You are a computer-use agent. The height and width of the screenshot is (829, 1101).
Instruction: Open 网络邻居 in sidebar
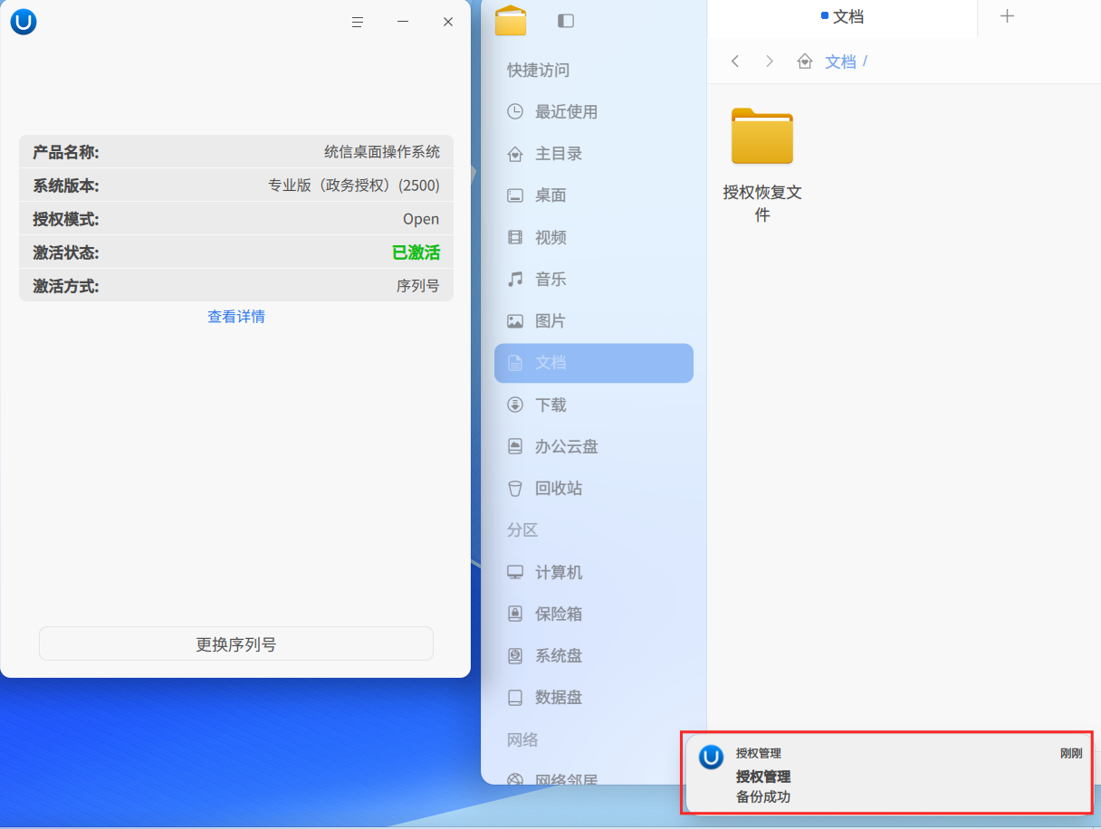click(594, 777)
